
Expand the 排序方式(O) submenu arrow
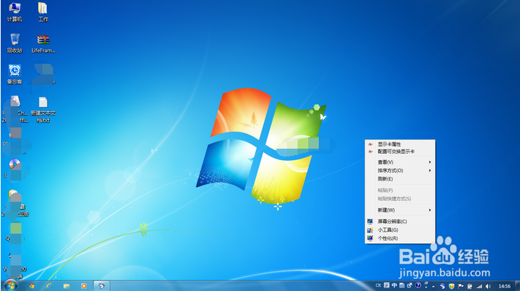coord(430,171)
